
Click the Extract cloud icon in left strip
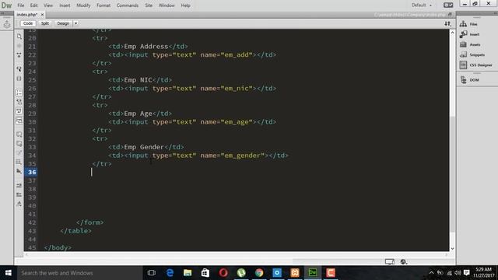click(7, 24)
